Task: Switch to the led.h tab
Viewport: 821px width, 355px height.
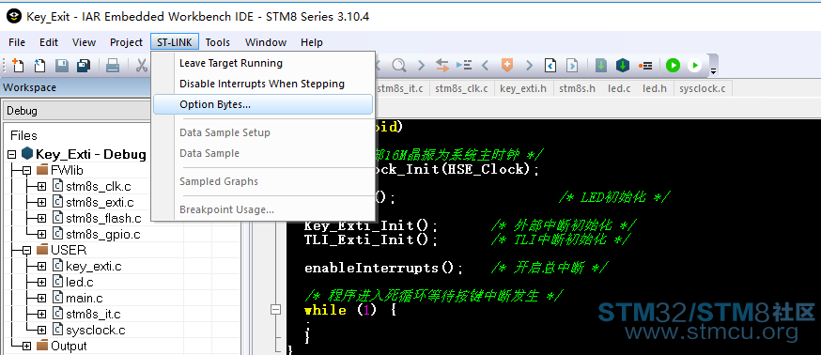Action: tap(655, 88)
